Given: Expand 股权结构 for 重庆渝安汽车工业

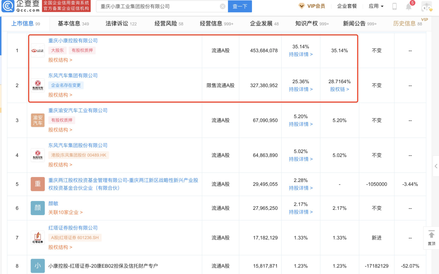Looking at the screenshot, I should click(60, 130).
